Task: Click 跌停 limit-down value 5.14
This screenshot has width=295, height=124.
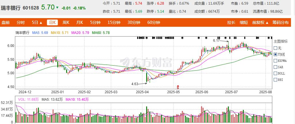Action: click(161, 11)
